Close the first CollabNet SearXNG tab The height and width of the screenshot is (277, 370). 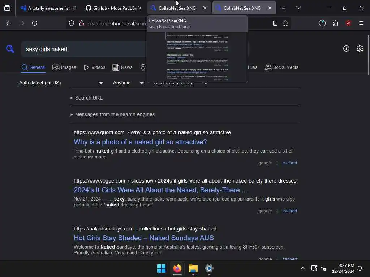coord(205,8)
